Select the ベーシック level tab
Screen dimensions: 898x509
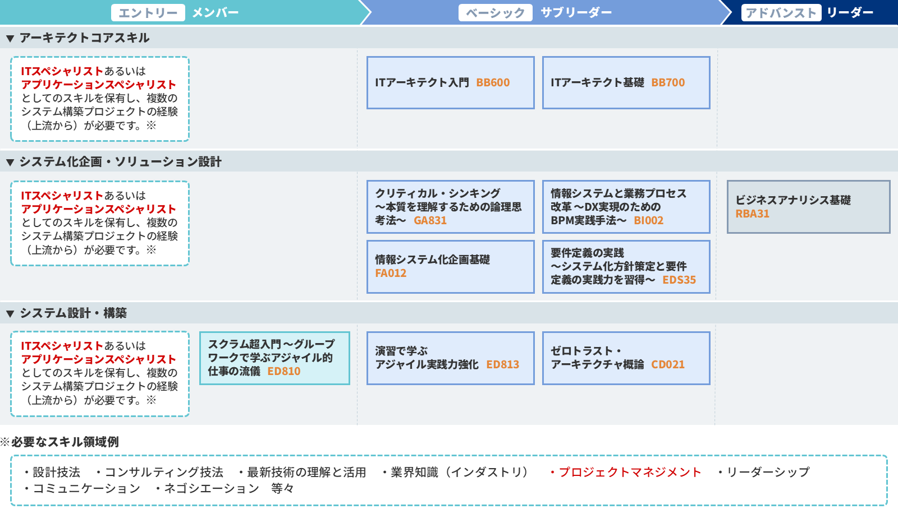coord(495,13)
